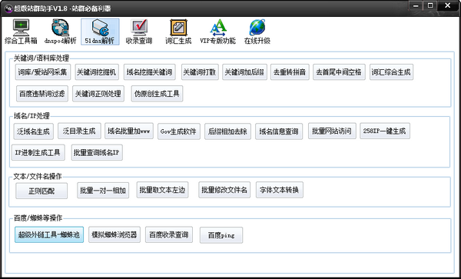Click 批量网站访问 button
This screenshot has height=279, width=461.
pos(332,131)
